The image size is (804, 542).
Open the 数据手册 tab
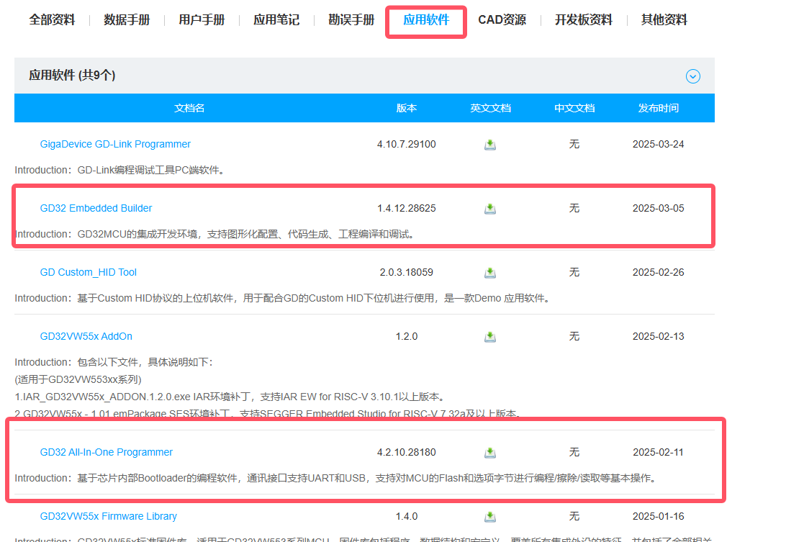click(x=127, y=20)
